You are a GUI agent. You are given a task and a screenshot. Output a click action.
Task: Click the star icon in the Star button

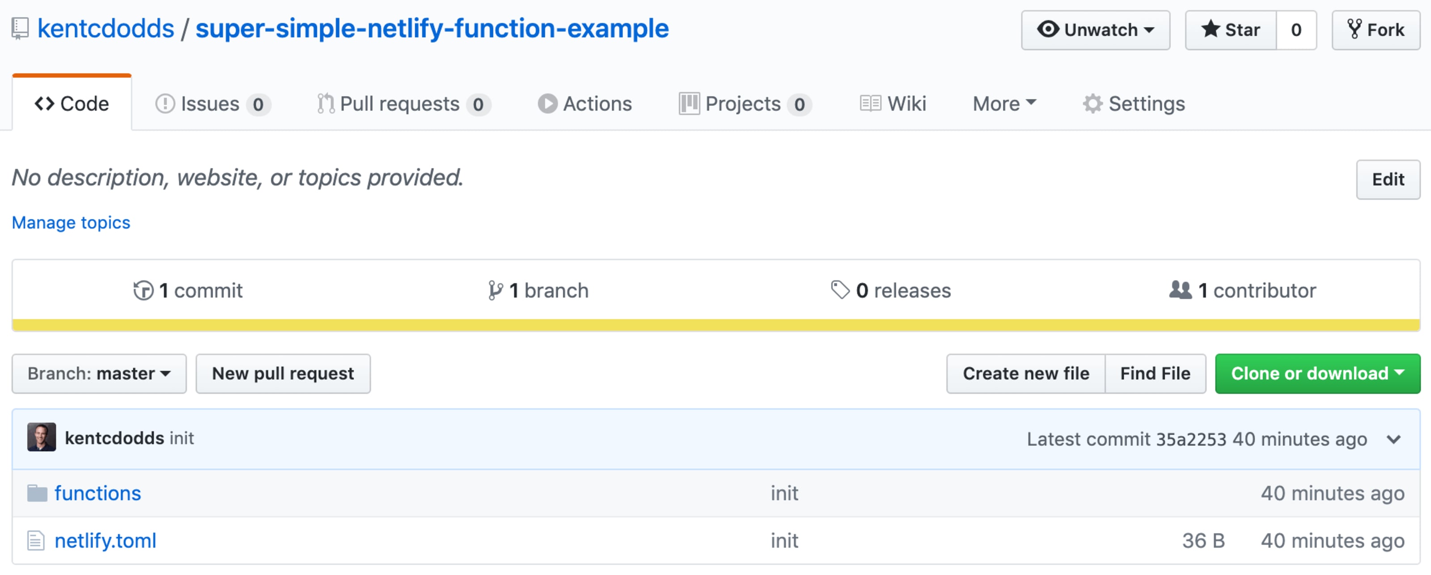(1211, 29)
